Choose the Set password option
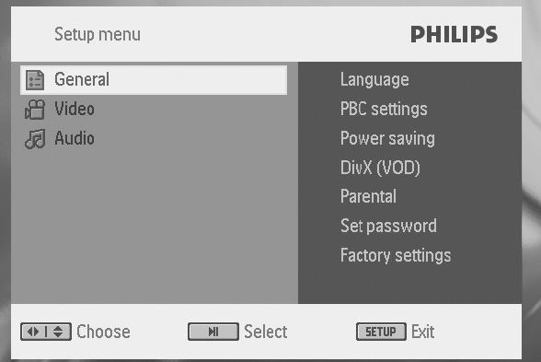541x362 pixels. point(388,226)
